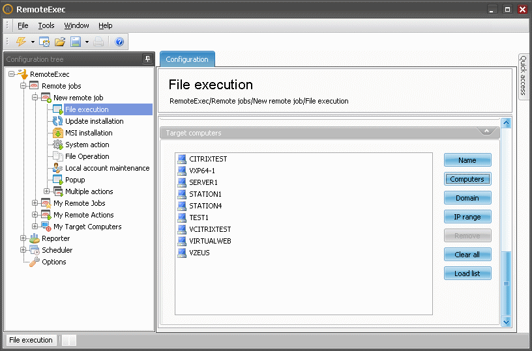Open the Help menu
This screenshot has width=532, height=351.
(x=105, y=25)
